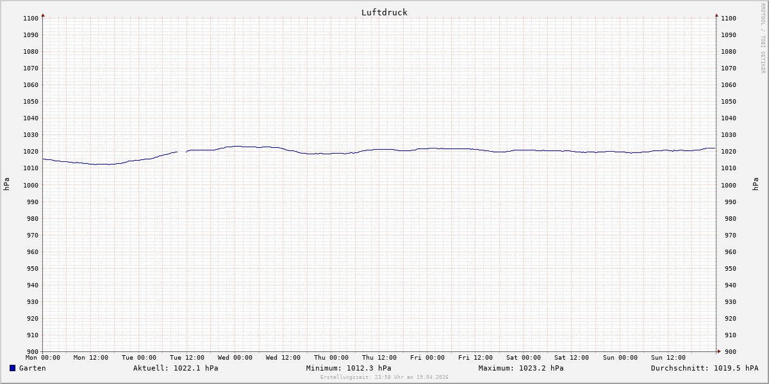Click the Fri 12:00 time axis label

point(475,358)
